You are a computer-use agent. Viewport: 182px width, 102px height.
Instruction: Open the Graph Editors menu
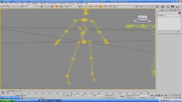click(x=53, y=3)
